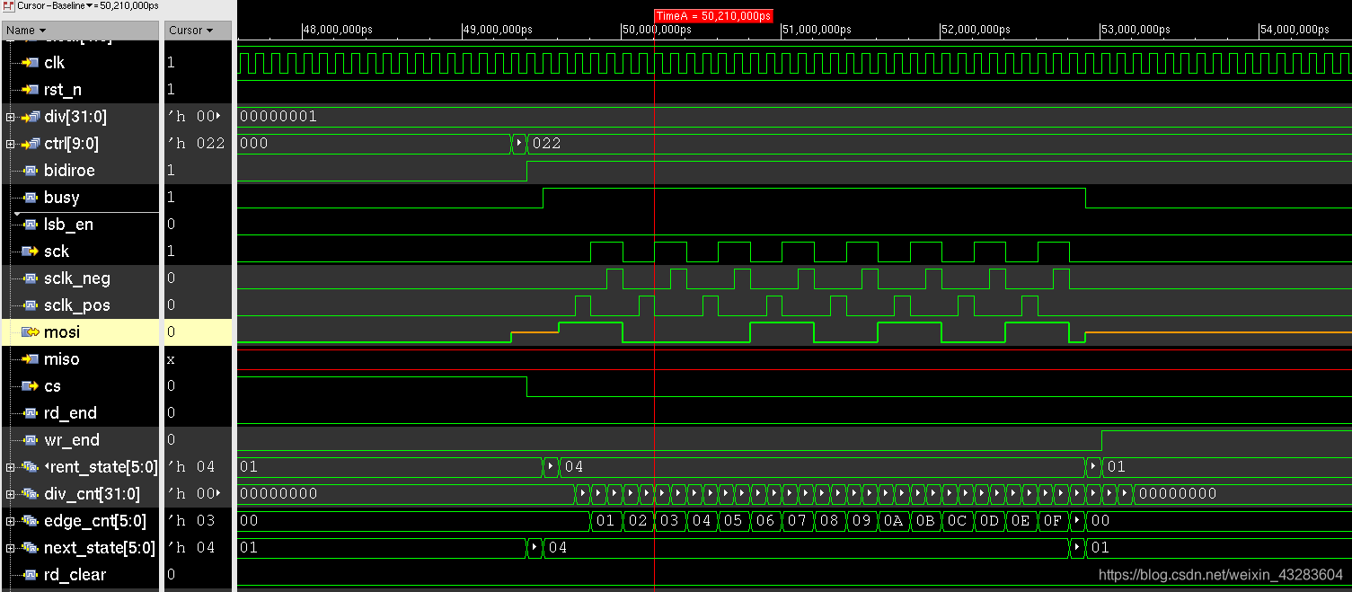Click miso cursor value x
1352x592 pixels.
[171, 359]
